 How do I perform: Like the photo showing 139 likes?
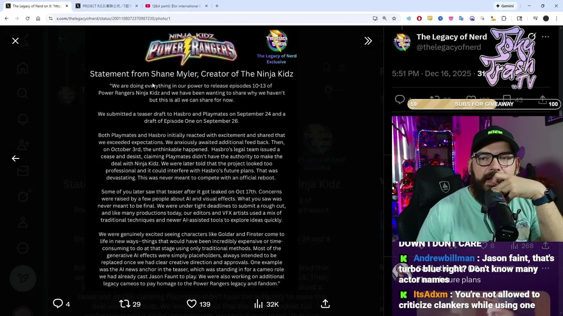(x=198, y=304)
